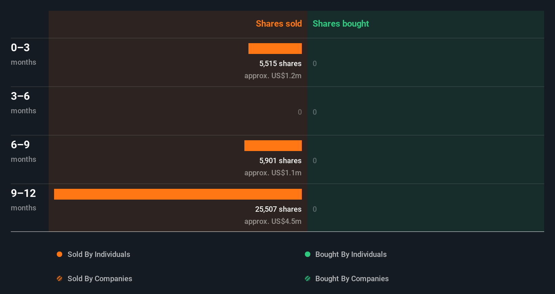Image resolution: width=555 pixels, height=294 pixels.
Task: Click the 'approx. US$1.2m' value
Action: [x=273, y=76]
